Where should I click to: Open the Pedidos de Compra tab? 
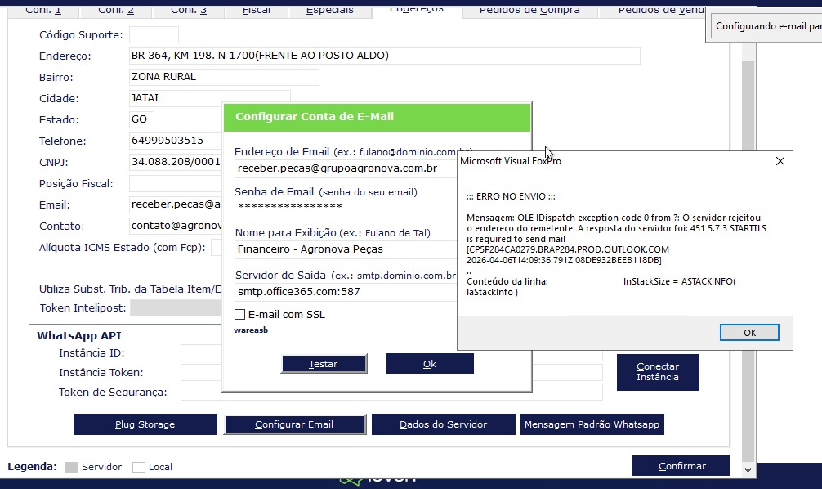click(529, 11)
